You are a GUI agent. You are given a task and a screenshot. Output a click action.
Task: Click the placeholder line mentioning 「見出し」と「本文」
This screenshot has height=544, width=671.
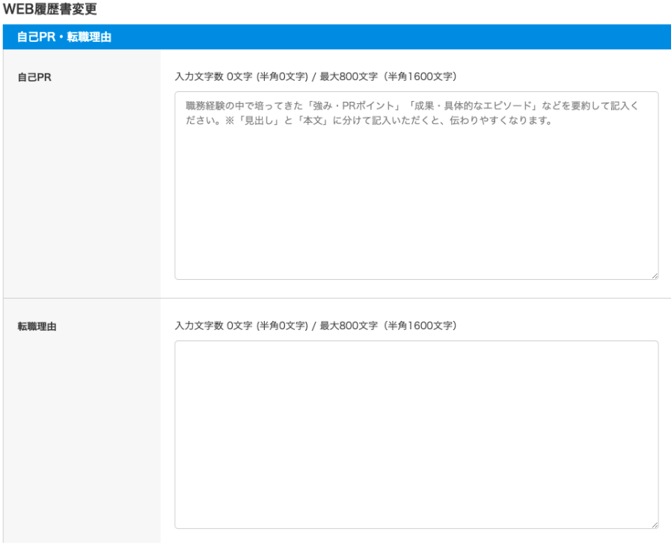(x=367, y=121)
